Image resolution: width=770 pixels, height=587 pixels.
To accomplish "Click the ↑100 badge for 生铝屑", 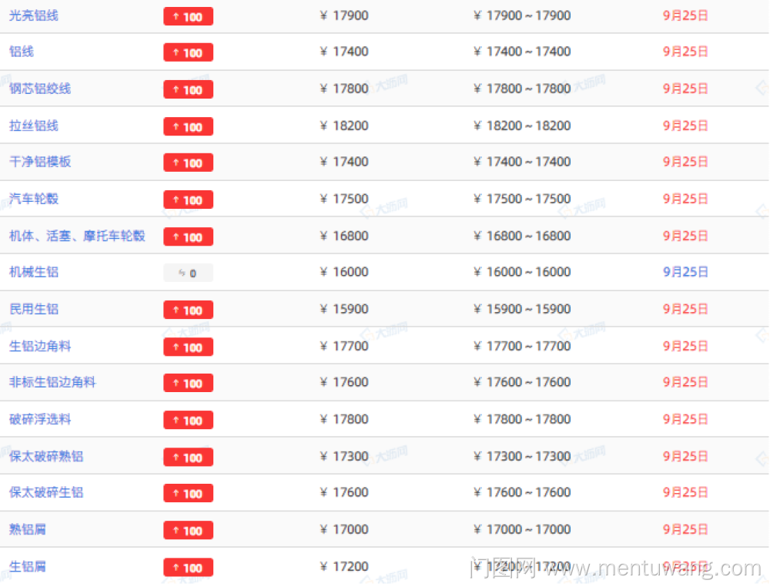I will click(188, 567).
